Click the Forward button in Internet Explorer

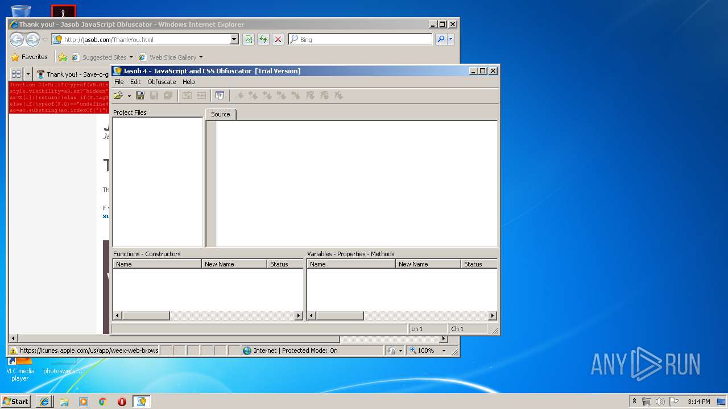32,39
